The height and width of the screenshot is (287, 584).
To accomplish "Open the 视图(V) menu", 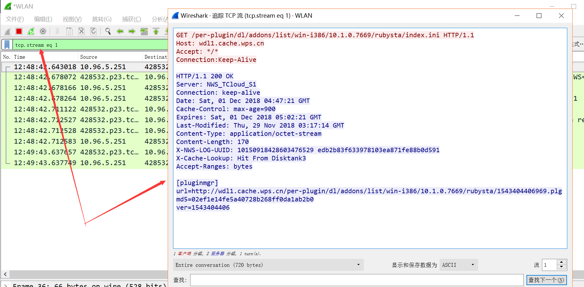I will point(72,19).
